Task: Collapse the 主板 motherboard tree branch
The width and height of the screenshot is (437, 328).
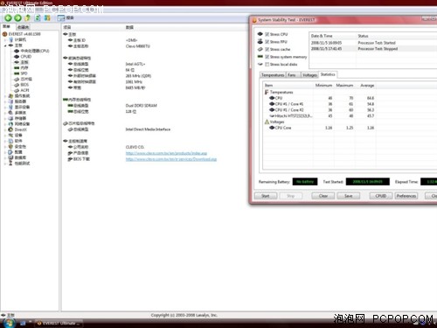Action: pos(5,45)
